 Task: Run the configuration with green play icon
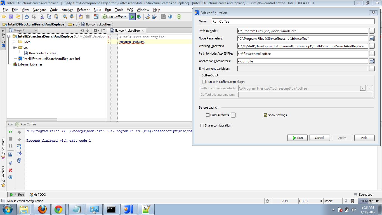point(132,17)
